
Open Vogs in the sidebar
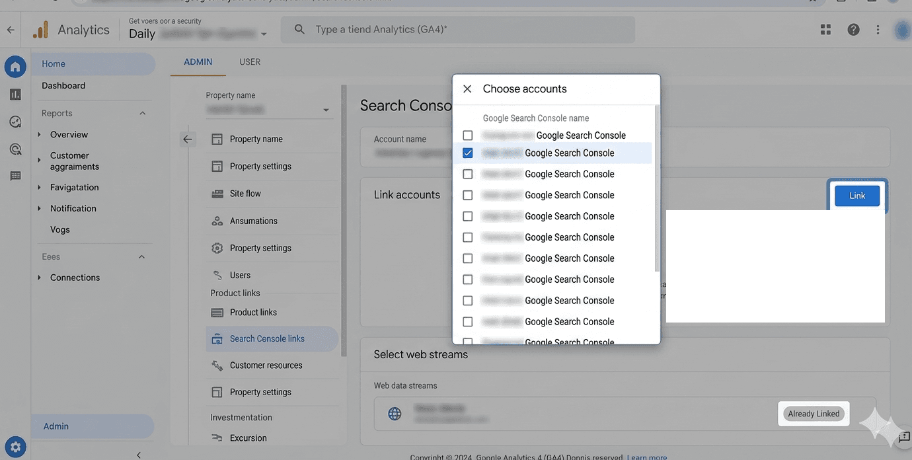tap(60, 230)
